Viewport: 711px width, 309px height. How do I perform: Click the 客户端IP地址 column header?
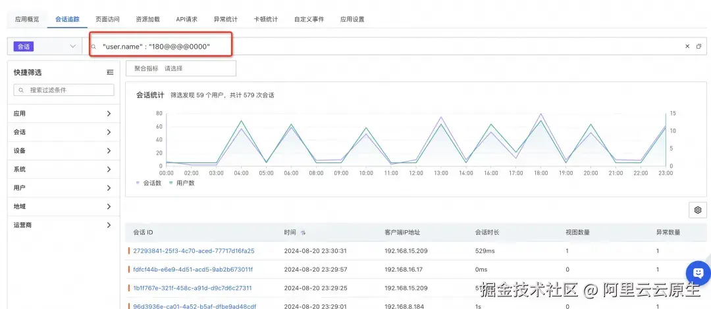pos(402,233)
